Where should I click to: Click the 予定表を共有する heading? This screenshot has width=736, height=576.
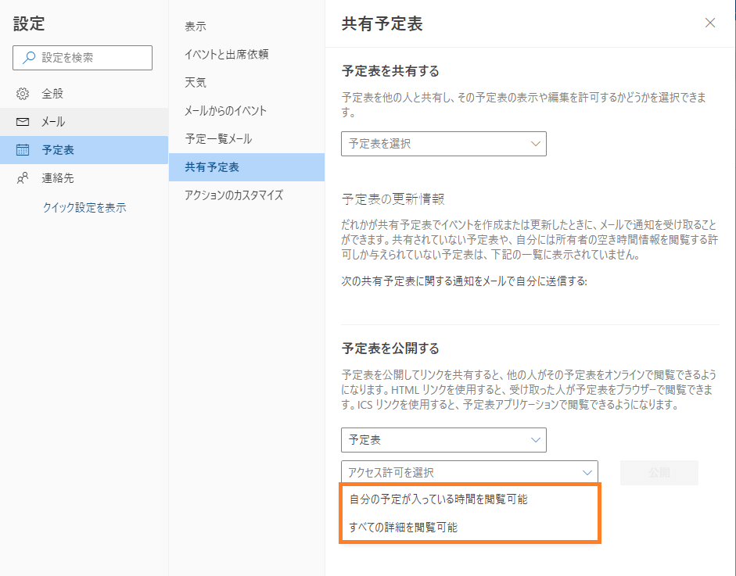point(390,71)
